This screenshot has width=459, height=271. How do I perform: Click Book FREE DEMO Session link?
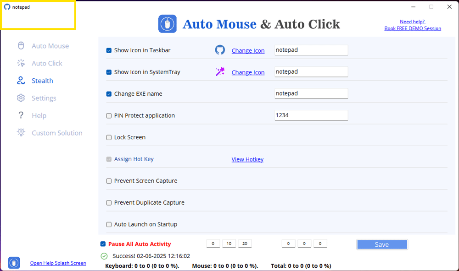(413, 28)
